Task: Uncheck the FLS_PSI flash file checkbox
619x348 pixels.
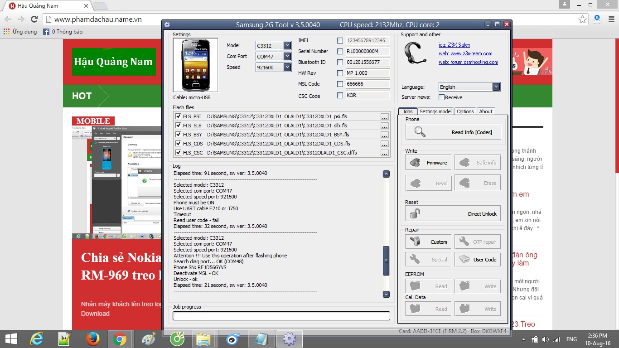Action: pyautogui.click(x=178, y=116)
